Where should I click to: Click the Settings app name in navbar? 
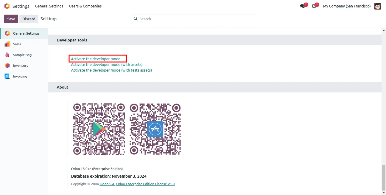coord(21,6)
